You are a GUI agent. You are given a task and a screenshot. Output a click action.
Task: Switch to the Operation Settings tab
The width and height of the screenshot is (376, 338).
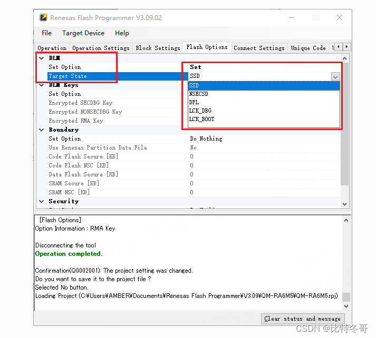(101, 48)
